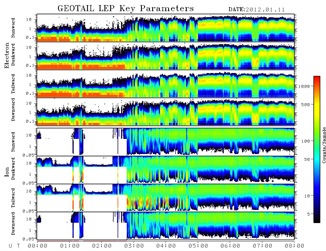326x251 pixels.
Task: Click the Electron Dawnward spectrogram panel
Action: pos(166,112)
